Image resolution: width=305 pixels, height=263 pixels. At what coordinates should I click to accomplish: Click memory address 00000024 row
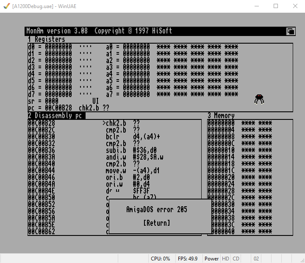240,184
